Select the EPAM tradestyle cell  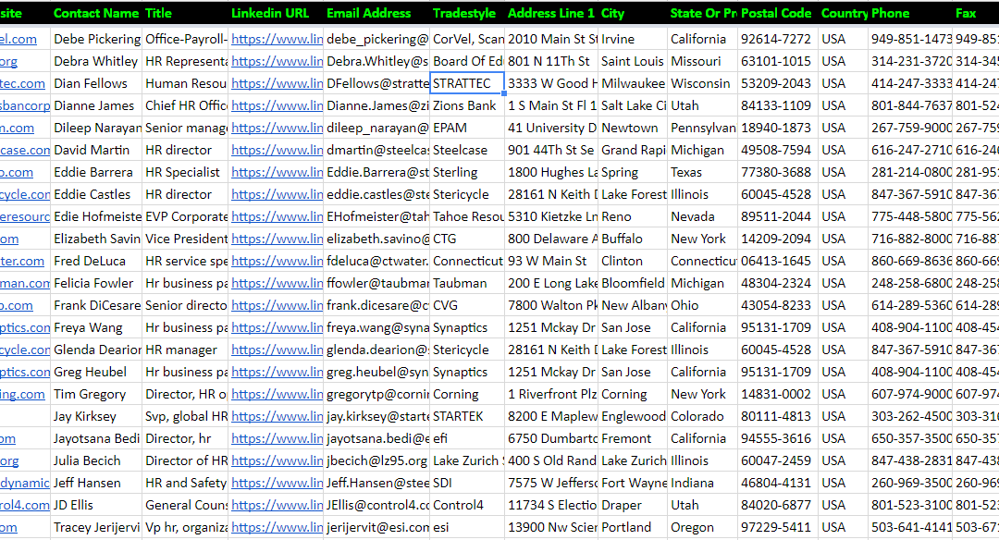click(467, 128)
